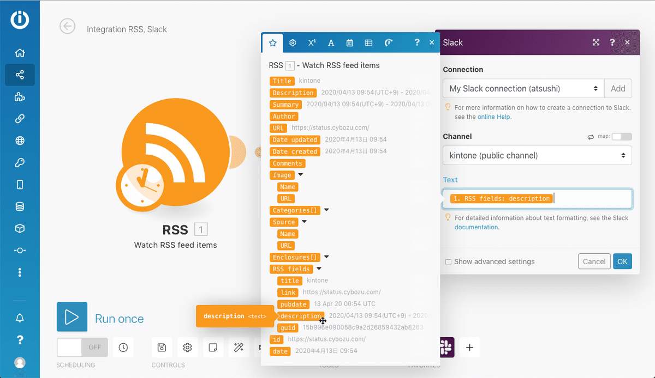
Task: Select the date token at list bottom
Action: (280, 351)
